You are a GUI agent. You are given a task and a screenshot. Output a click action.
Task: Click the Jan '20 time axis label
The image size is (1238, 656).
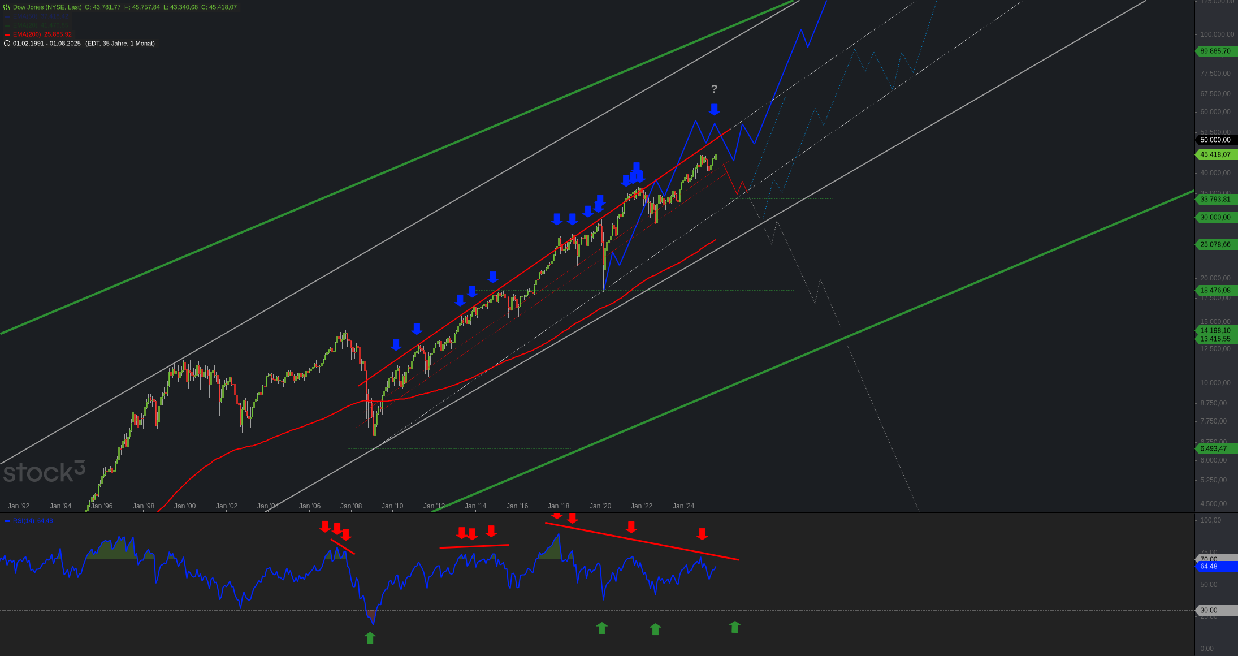pyautogui.click(x=600, y=506)
